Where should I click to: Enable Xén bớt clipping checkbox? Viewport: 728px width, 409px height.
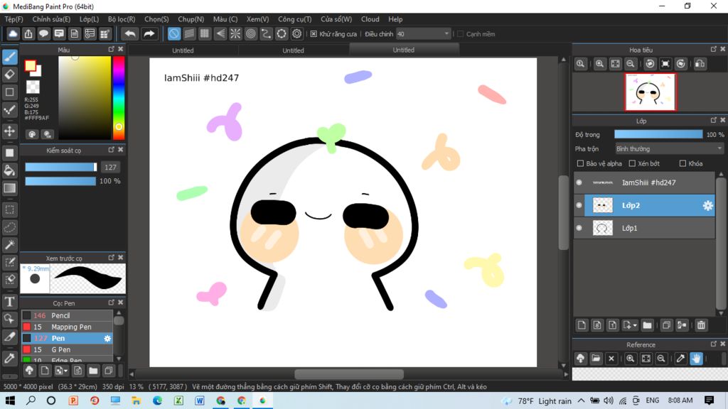tap(632, 163)
